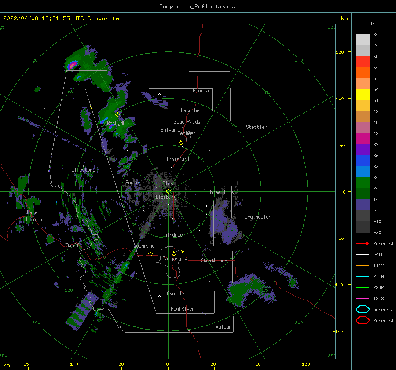Select the white 04DK arrow legend icon

click(x=363, y=255)
